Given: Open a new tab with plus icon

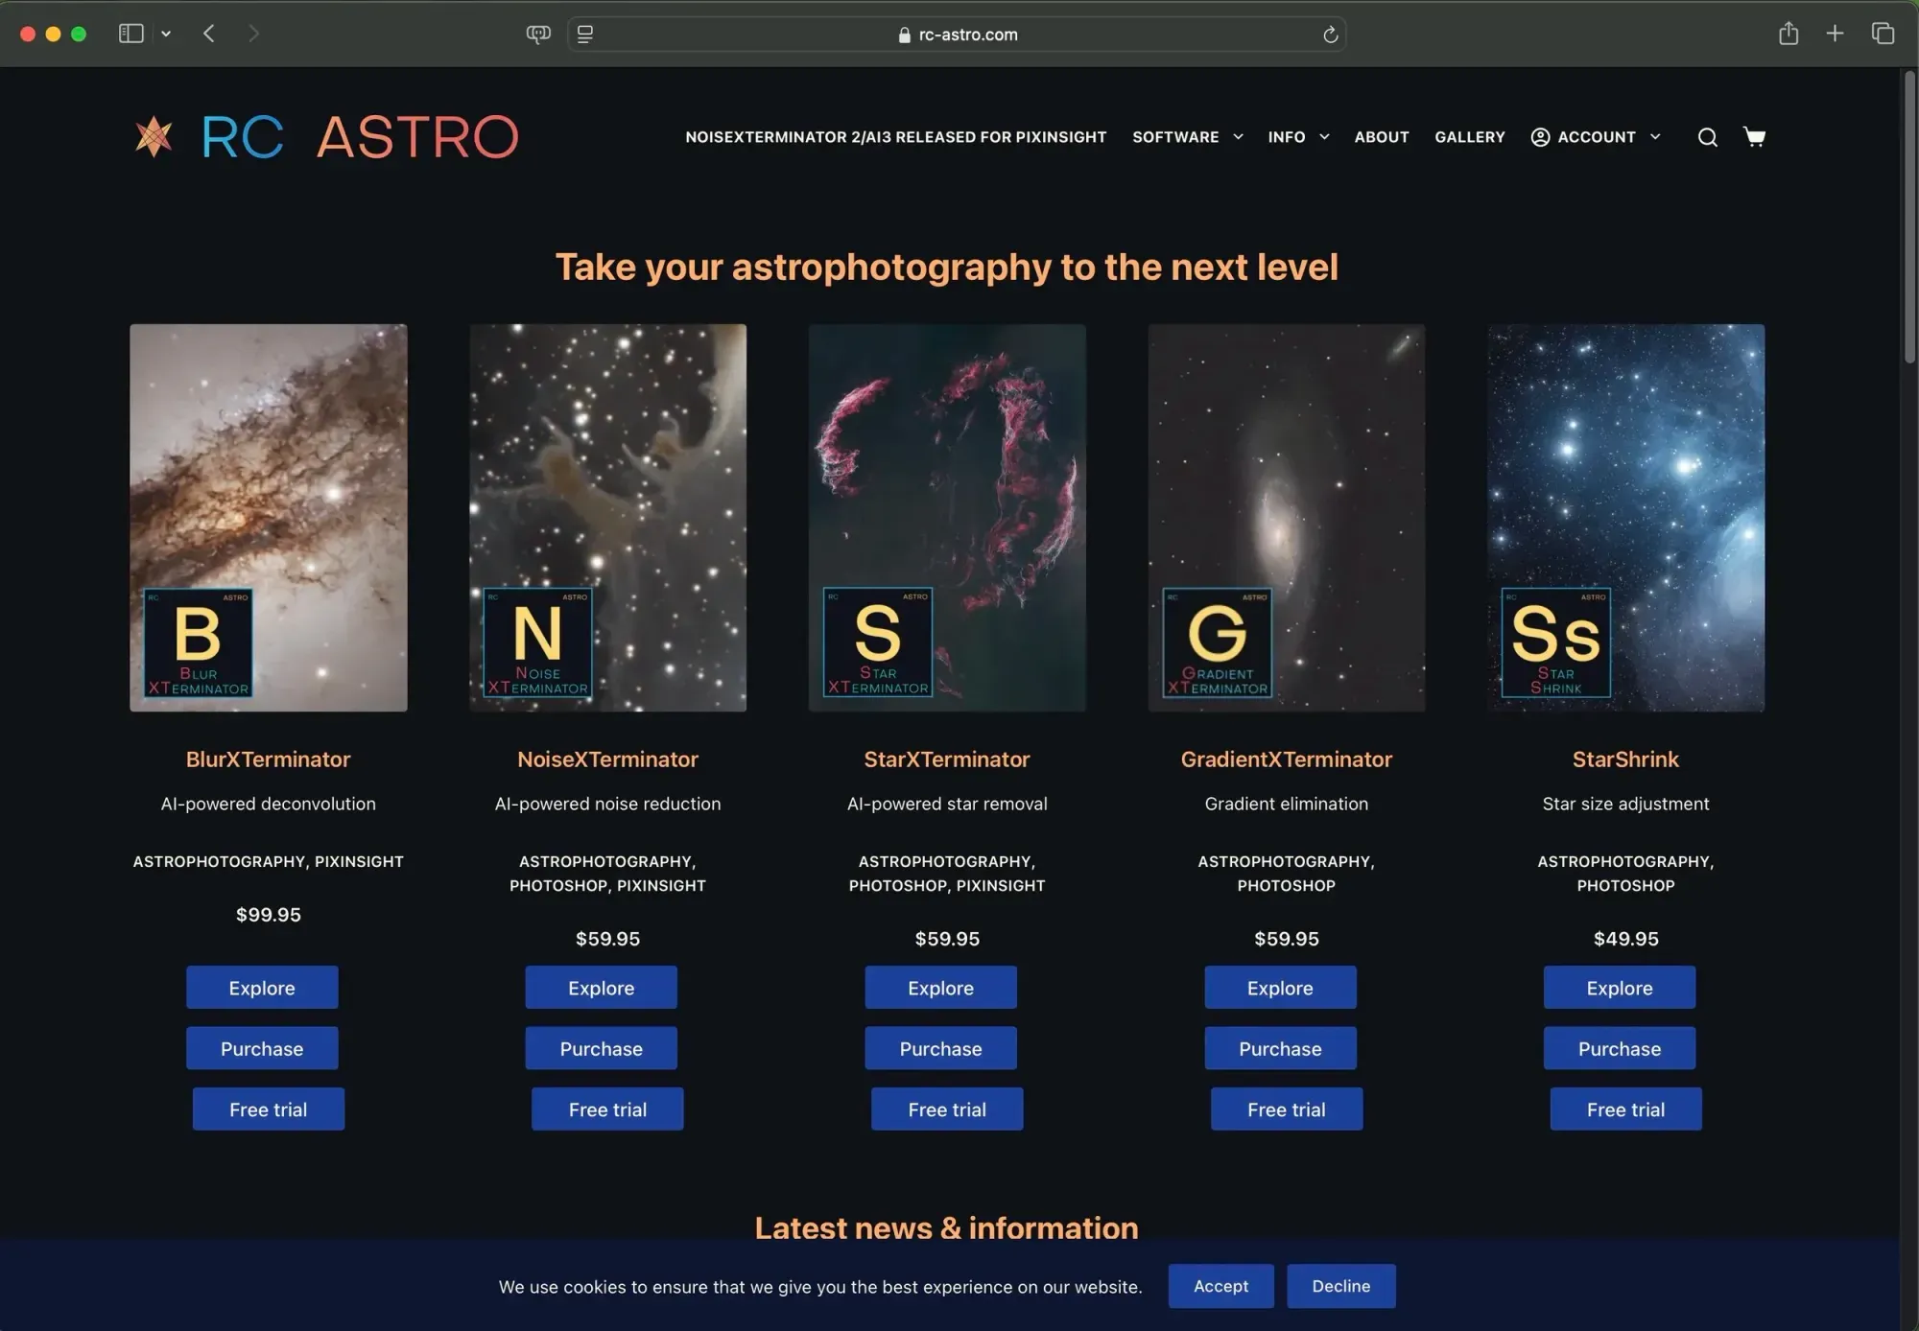Looking at the screenshot, I should (x=1835, y=34).
